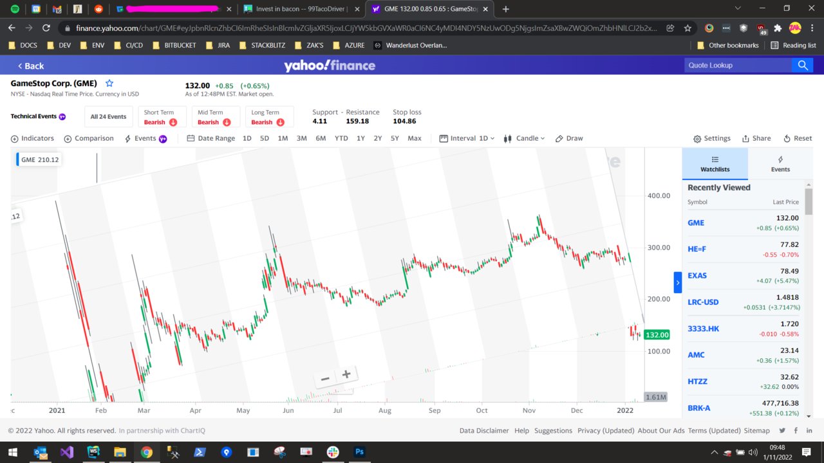Bookmark this page with star icon
Screen dimensions: 824x463
coord(688,28)
